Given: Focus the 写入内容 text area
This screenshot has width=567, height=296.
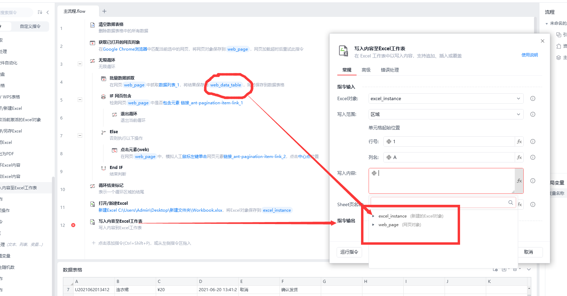Looking at the screenshot, I should point(442,181).
